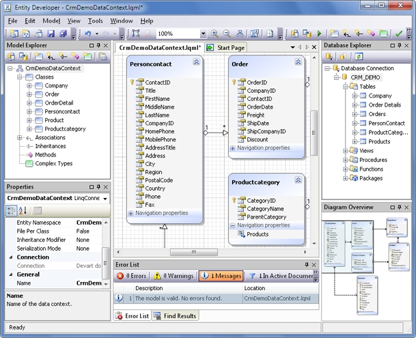This screenshot has height=338, width=416.
Task: Click Alphabetical sort icon in Properties panel
Action: (23, 211)
